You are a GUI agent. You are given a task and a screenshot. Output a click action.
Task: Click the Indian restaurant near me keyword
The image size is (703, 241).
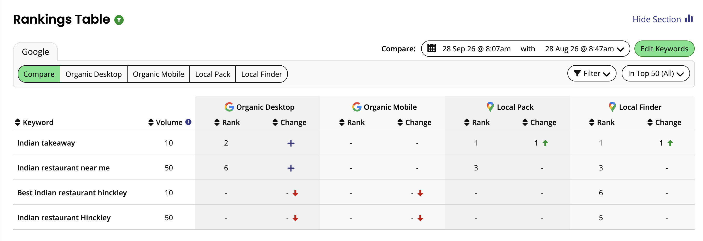pyautogui.click(x=63, y=168)
